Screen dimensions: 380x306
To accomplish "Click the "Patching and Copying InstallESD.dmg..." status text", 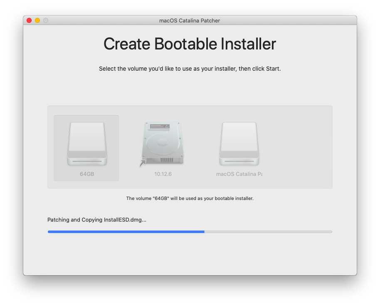I will [x=97, y=220].
